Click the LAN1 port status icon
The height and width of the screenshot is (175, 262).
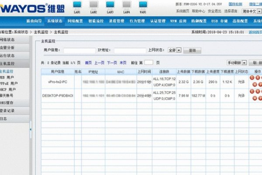[77, 4]
